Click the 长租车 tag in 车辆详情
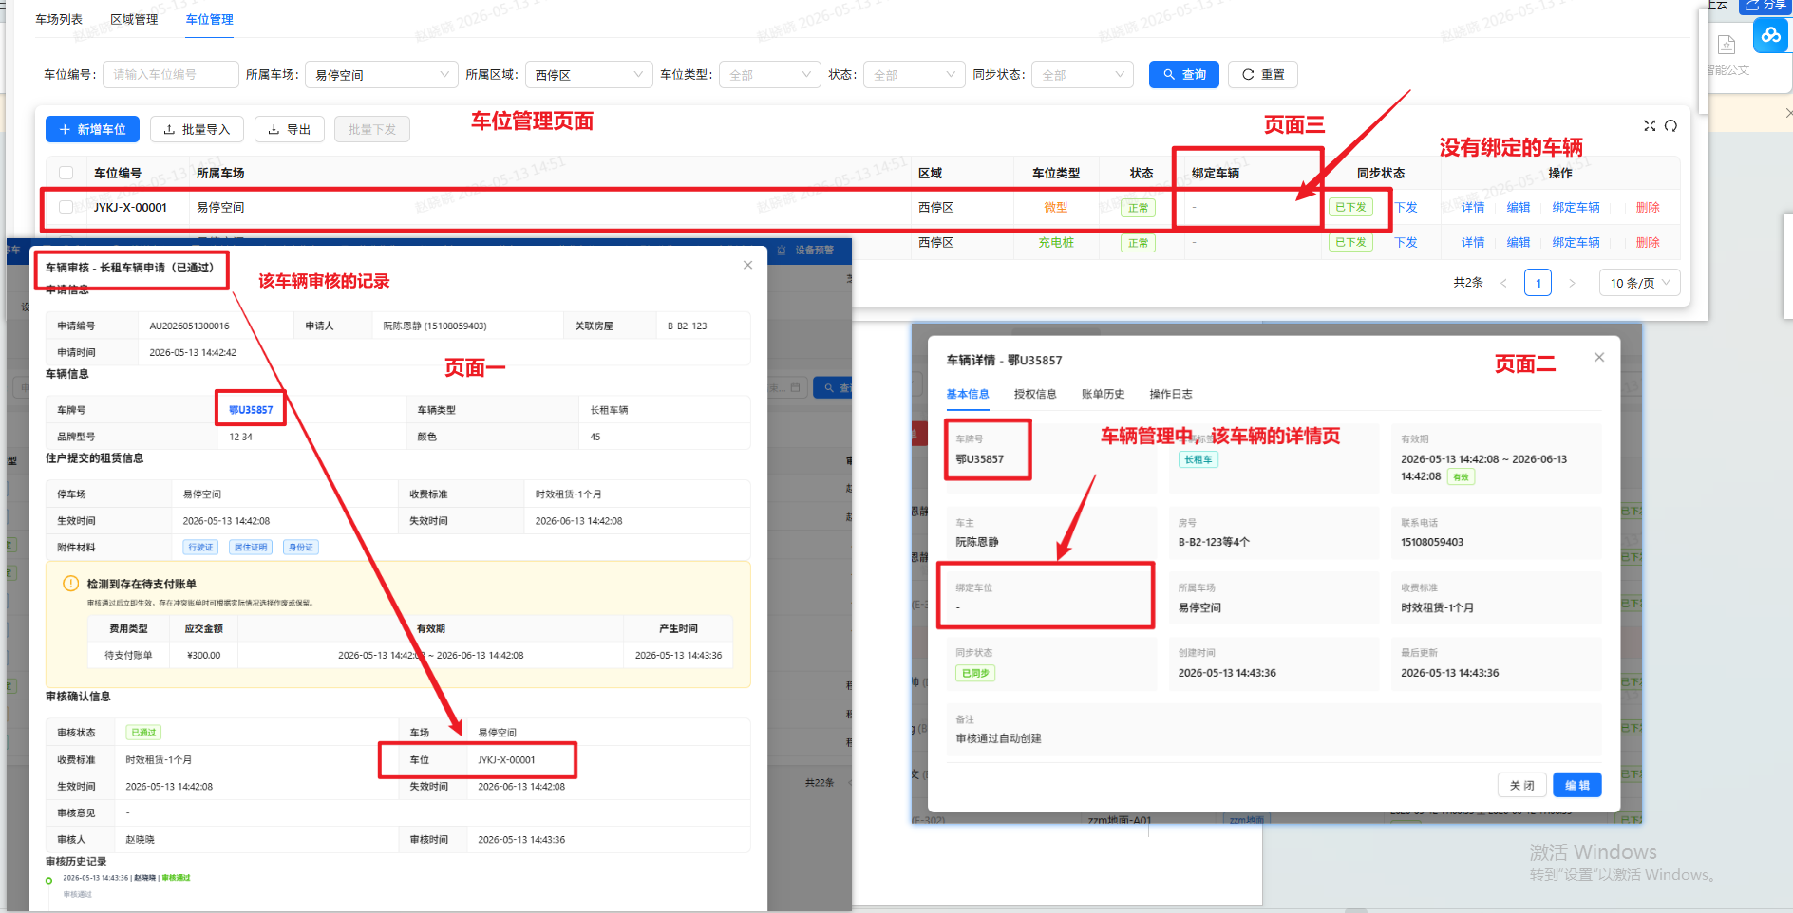The height and width of the screenshot is (913, 1793). coord(1198,459)
